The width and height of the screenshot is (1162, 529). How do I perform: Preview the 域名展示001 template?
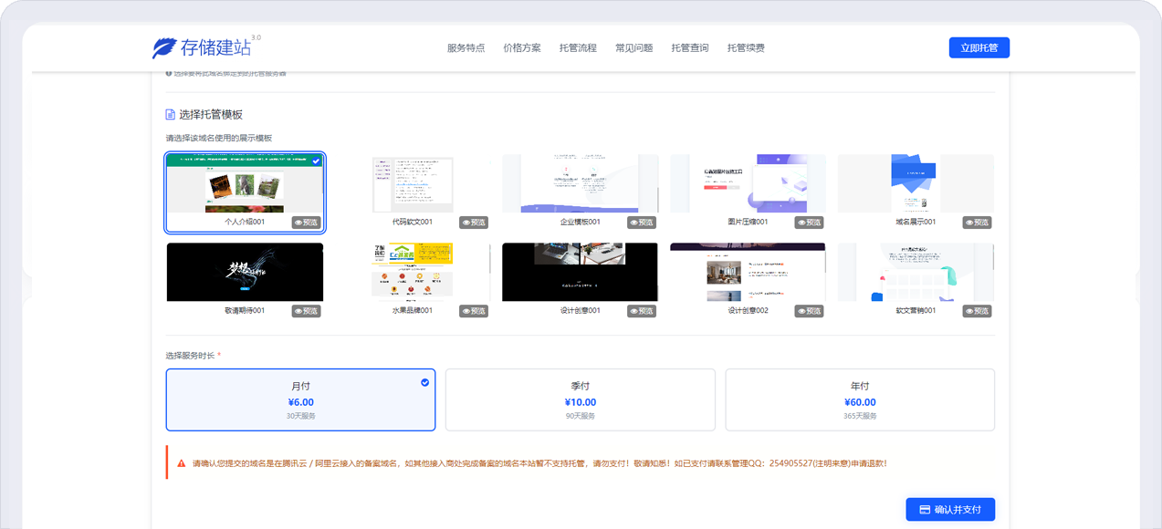tap(977, 223)
